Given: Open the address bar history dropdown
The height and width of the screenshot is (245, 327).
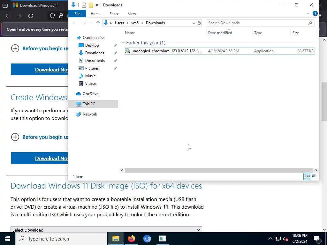Looking at the screenshot, I should coord(194,23).
